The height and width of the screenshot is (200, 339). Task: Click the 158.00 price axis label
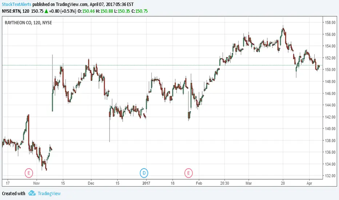(330, 23)
